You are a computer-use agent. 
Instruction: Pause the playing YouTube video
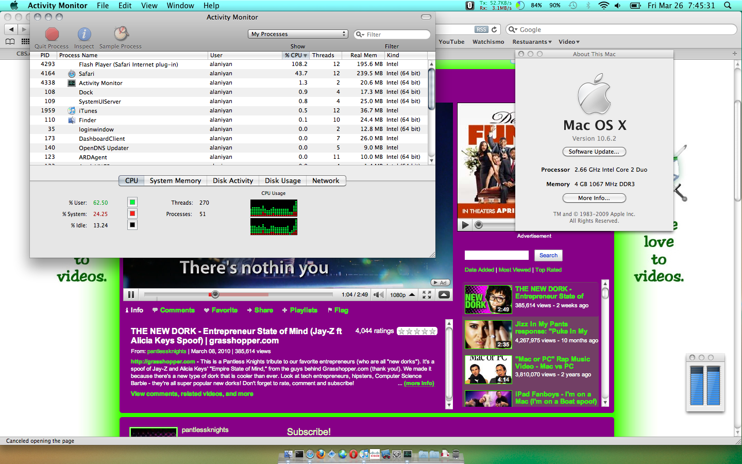coord(131,295)
